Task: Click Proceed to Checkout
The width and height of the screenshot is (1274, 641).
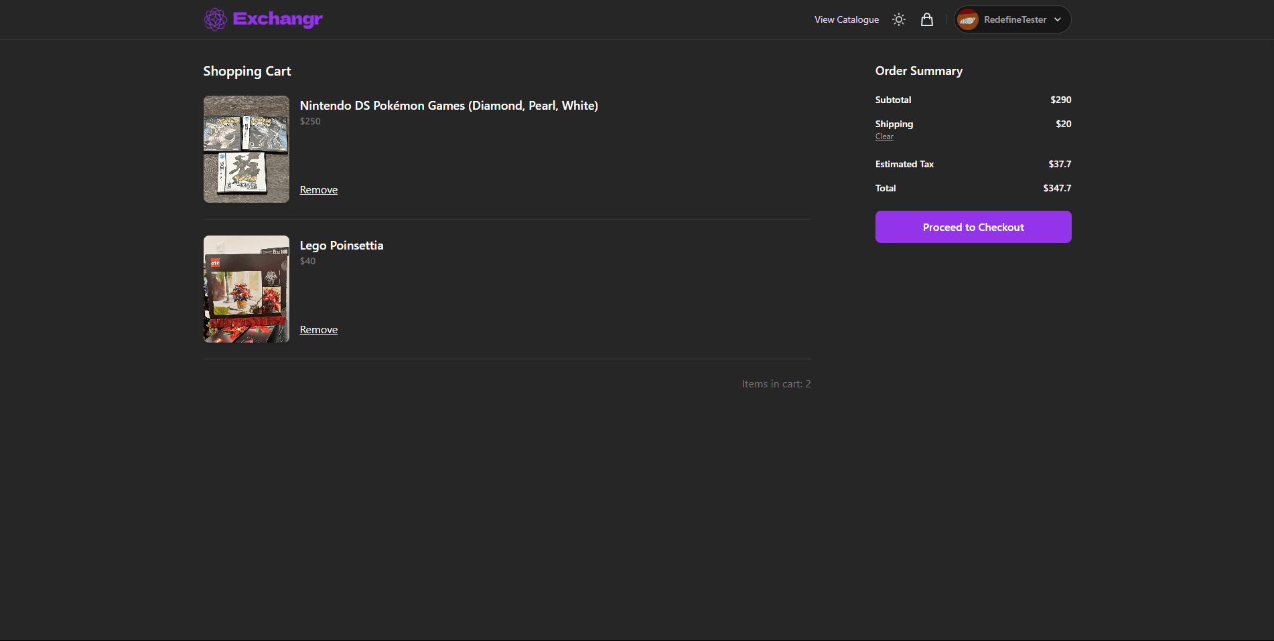Action: click(973, 227)
